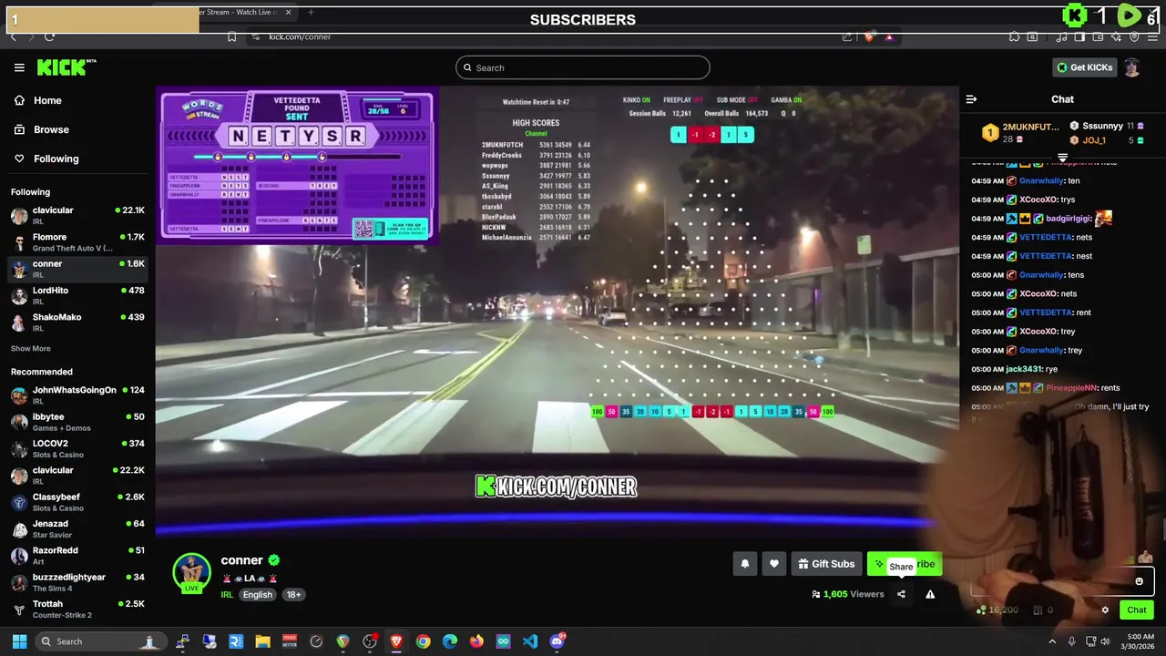1166x656 pixels.
Task: Click the bookmark icon in address bar
Action: 232,36
